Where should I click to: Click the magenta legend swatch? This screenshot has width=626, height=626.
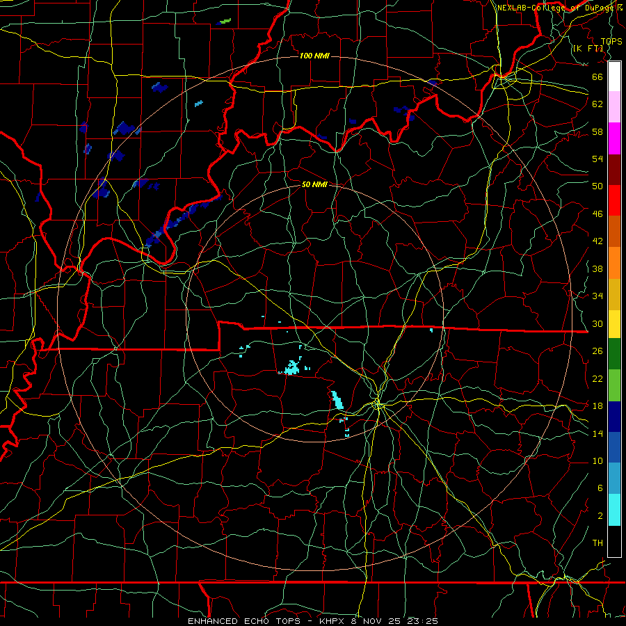coord(614,138)
